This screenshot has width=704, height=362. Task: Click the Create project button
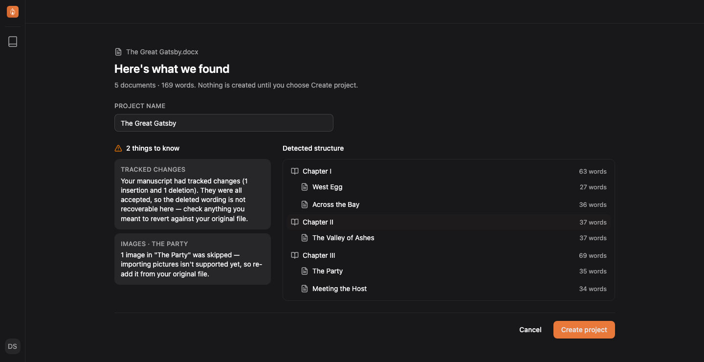584,330
